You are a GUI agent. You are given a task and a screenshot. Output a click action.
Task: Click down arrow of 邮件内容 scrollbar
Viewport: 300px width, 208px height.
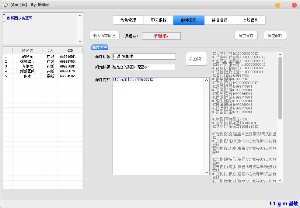coord(207,172)
